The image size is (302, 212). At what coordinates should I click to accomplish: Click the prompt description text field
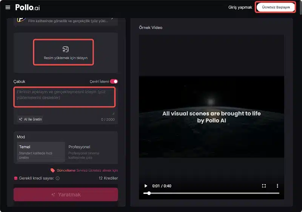tap(65, 97)
